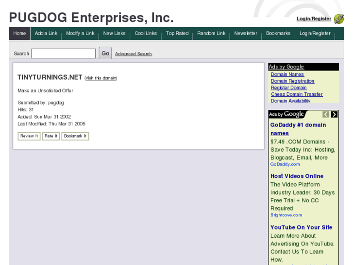Open the Home menu item
353x265 pixels.
point(19,34)
